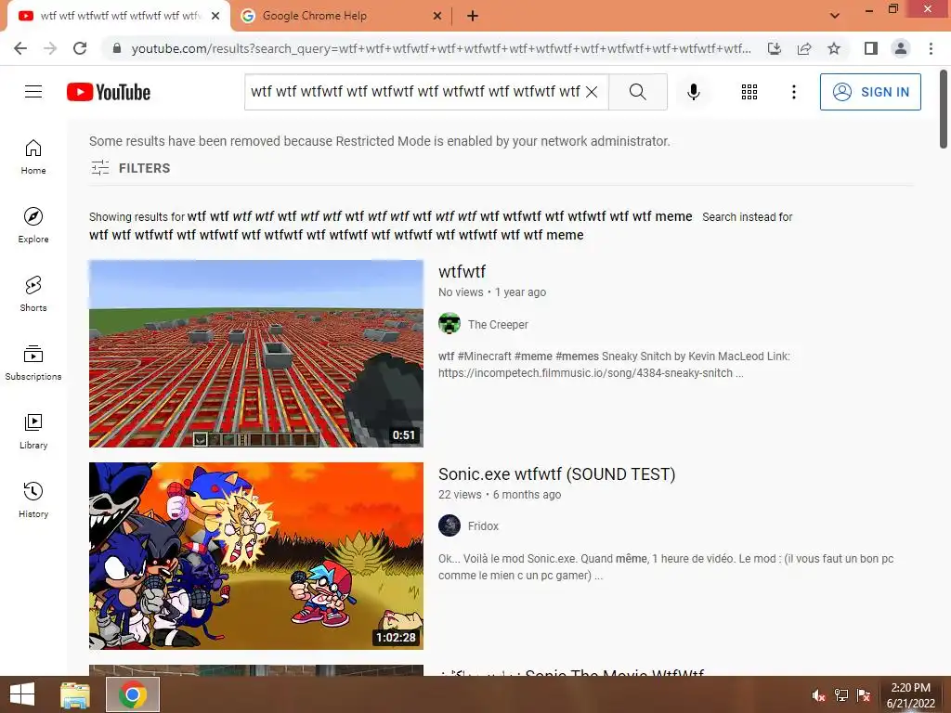Click the muted volume tray icon
The height and width of the screenshot is (713, 951).
click(818, 694)
